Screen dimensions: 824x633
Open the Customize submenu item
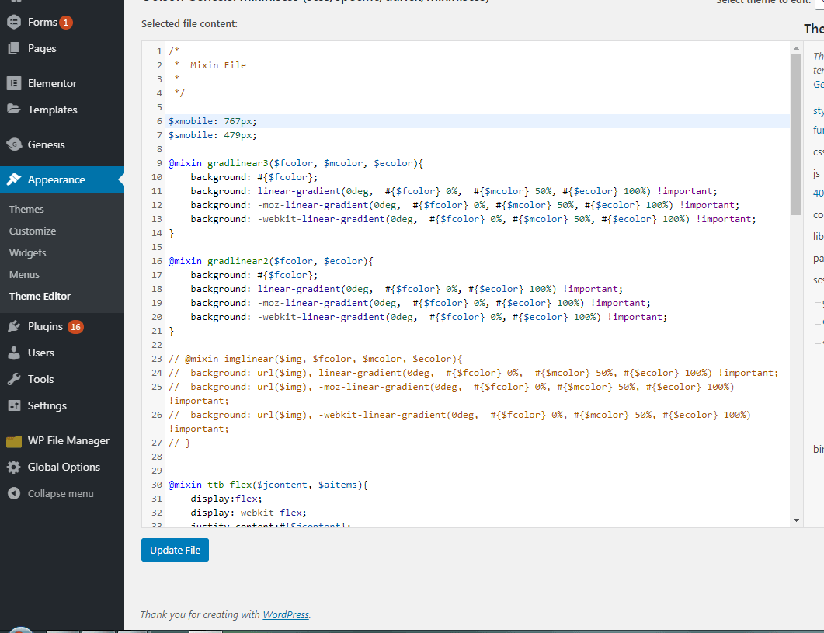point(33,231)
